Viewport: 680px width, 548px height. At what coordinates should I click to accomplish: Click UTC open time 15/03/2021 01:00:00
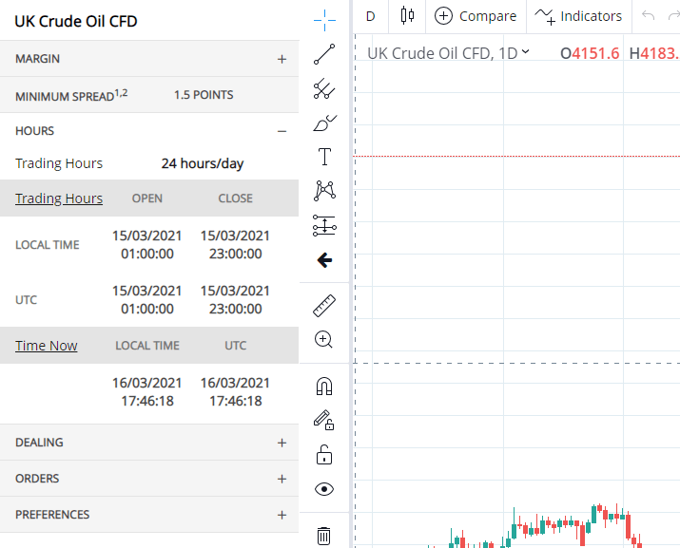click(x=147, y=300)
